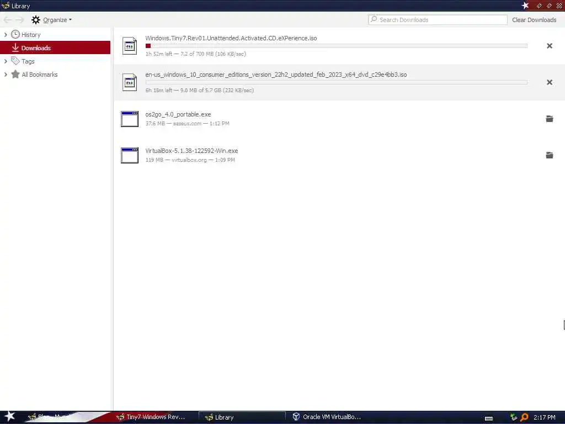Click the Tags label icon

pos(15,61)
